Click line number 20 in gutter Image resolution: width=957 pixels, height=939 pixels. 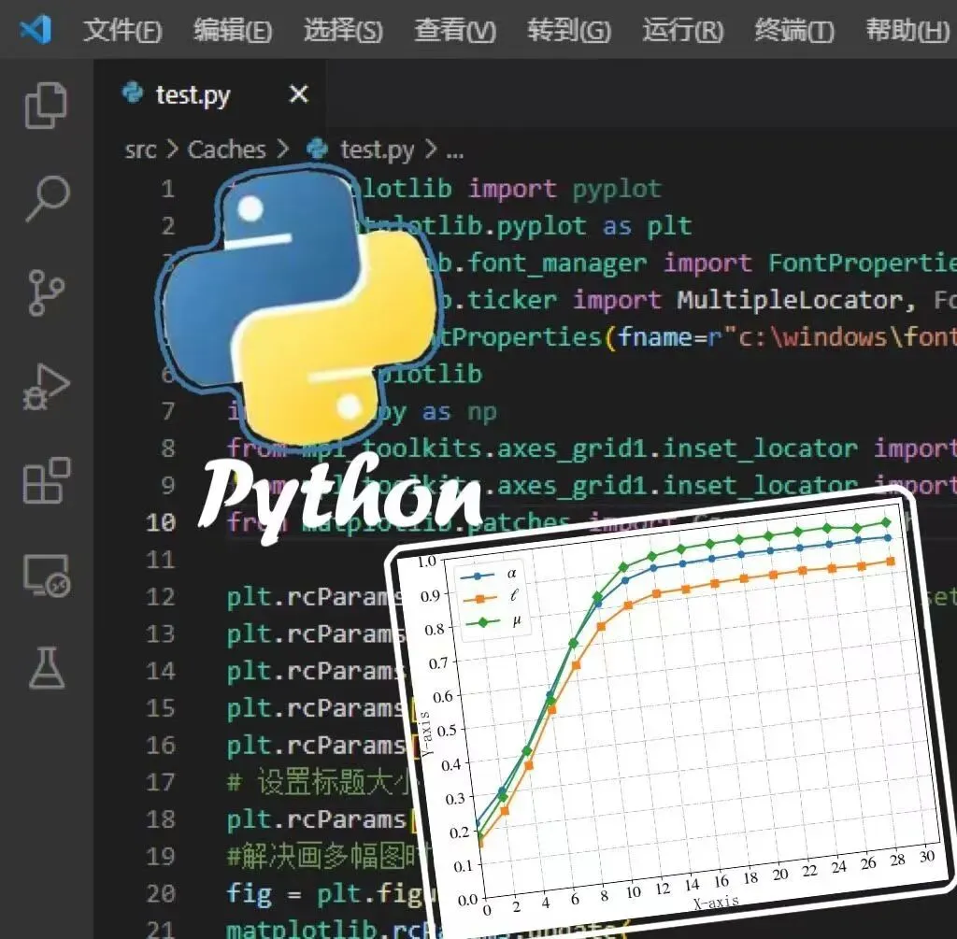[x=161, y=893]
